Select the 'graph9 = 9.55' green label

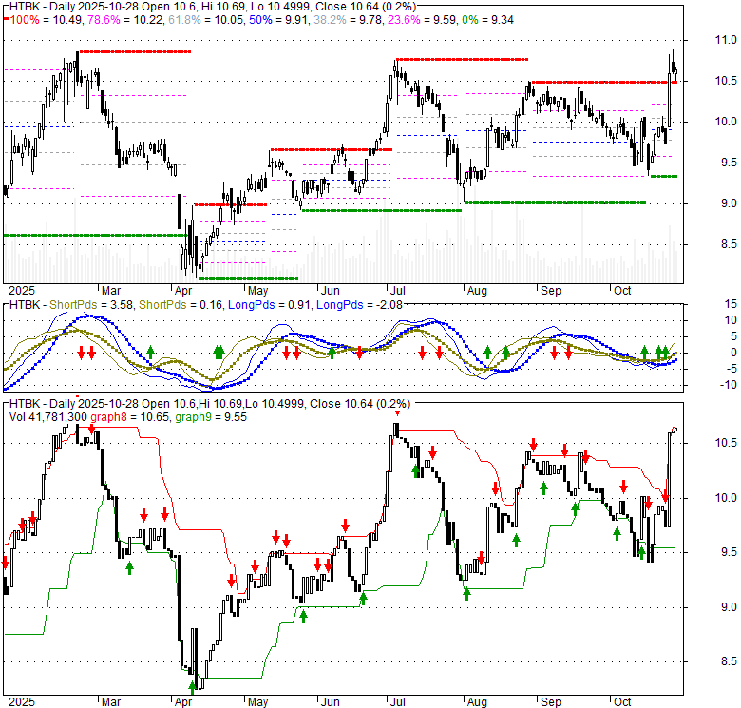pos(211,417)
